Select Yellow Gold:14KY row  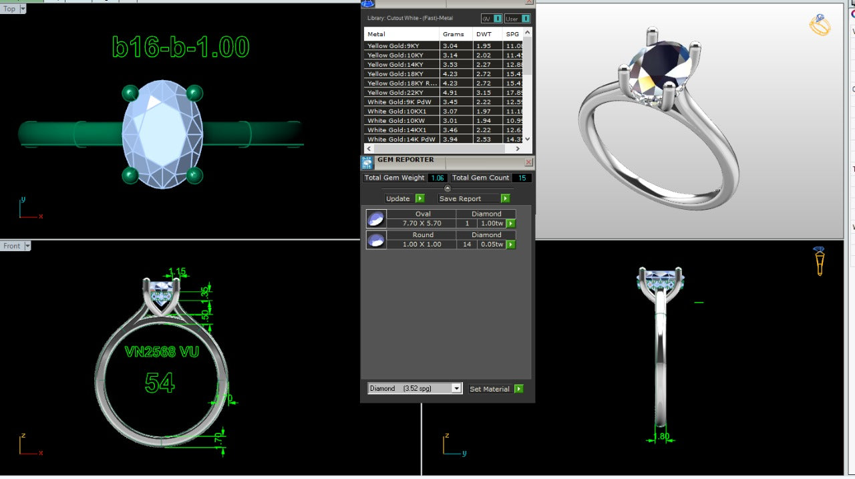444,64
